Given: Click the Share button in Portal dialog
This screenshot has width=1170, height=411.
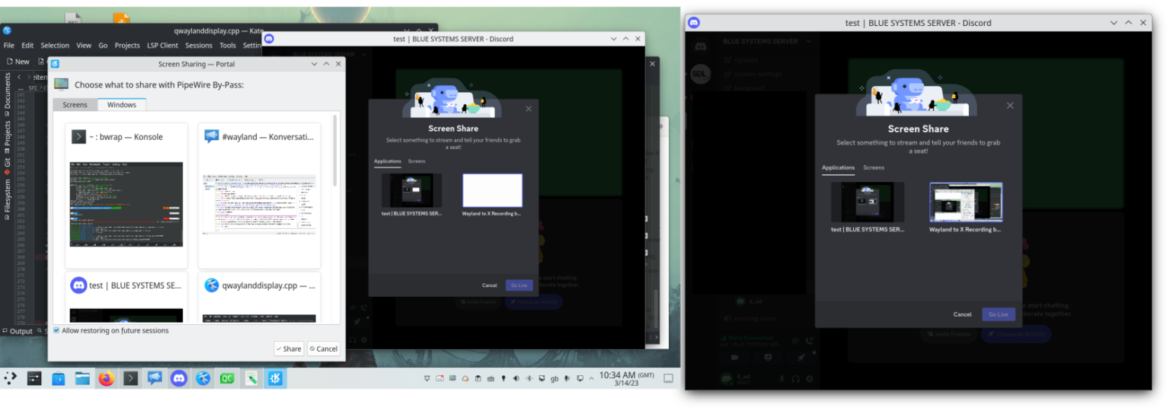Looking at the screenshot, I should pyautogui.click(x=289, y=349).
